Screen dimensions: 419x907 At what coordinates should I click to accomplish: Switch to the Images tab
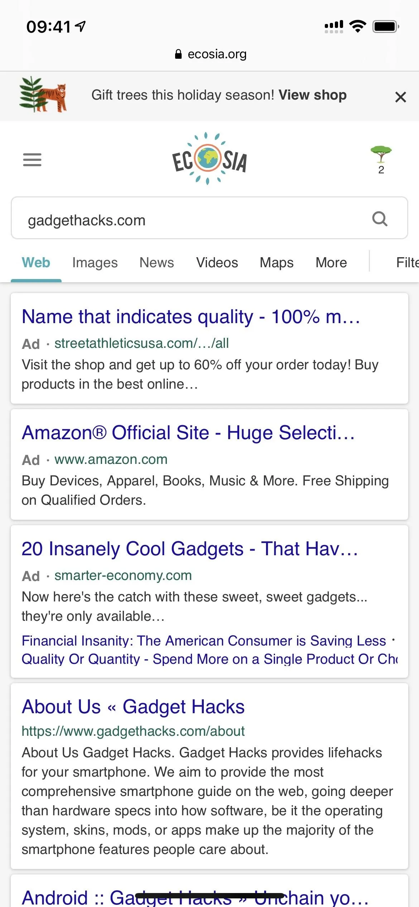click(95, 263)
